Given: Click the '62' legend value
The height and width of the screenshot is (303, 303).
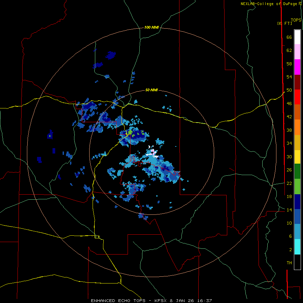Looking at the screenshot, I should (x=289, y=50).
